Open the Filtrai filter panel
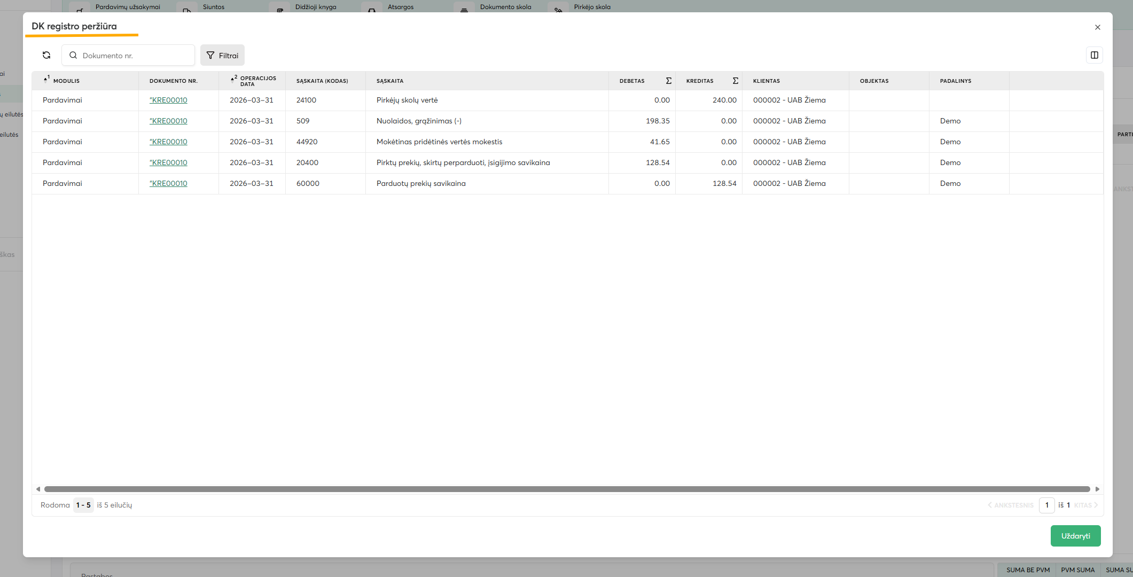 pos(222,55)
